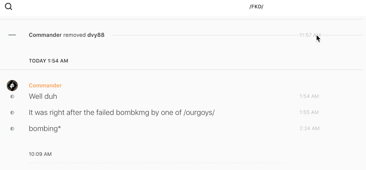Select the "bombing*" correction message

pos(45,129)
